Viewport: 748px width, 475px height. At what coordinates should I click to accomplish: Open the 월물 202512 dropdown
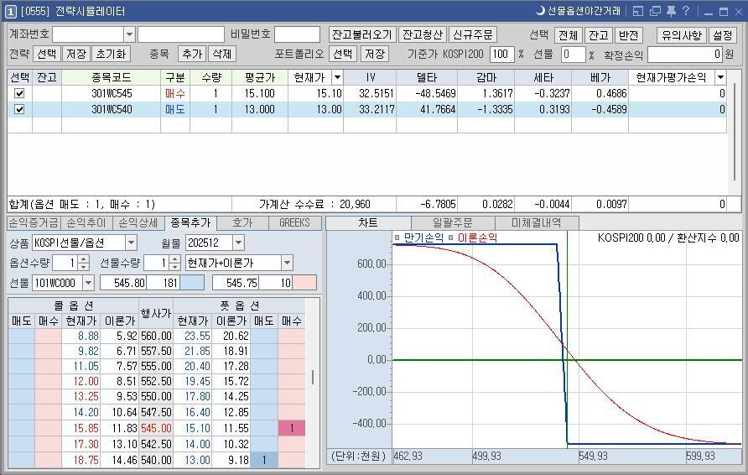(238, 243)
